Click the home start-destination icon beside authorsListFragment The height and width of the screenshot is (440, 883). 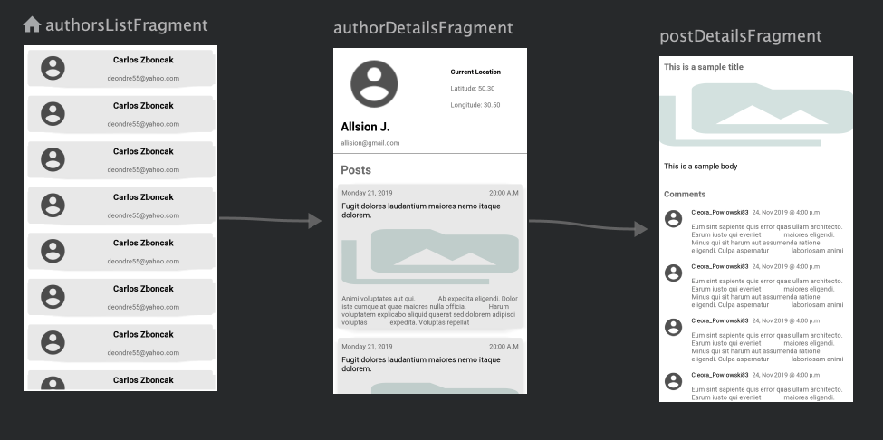pyautogui.click(x=32, y=24)
